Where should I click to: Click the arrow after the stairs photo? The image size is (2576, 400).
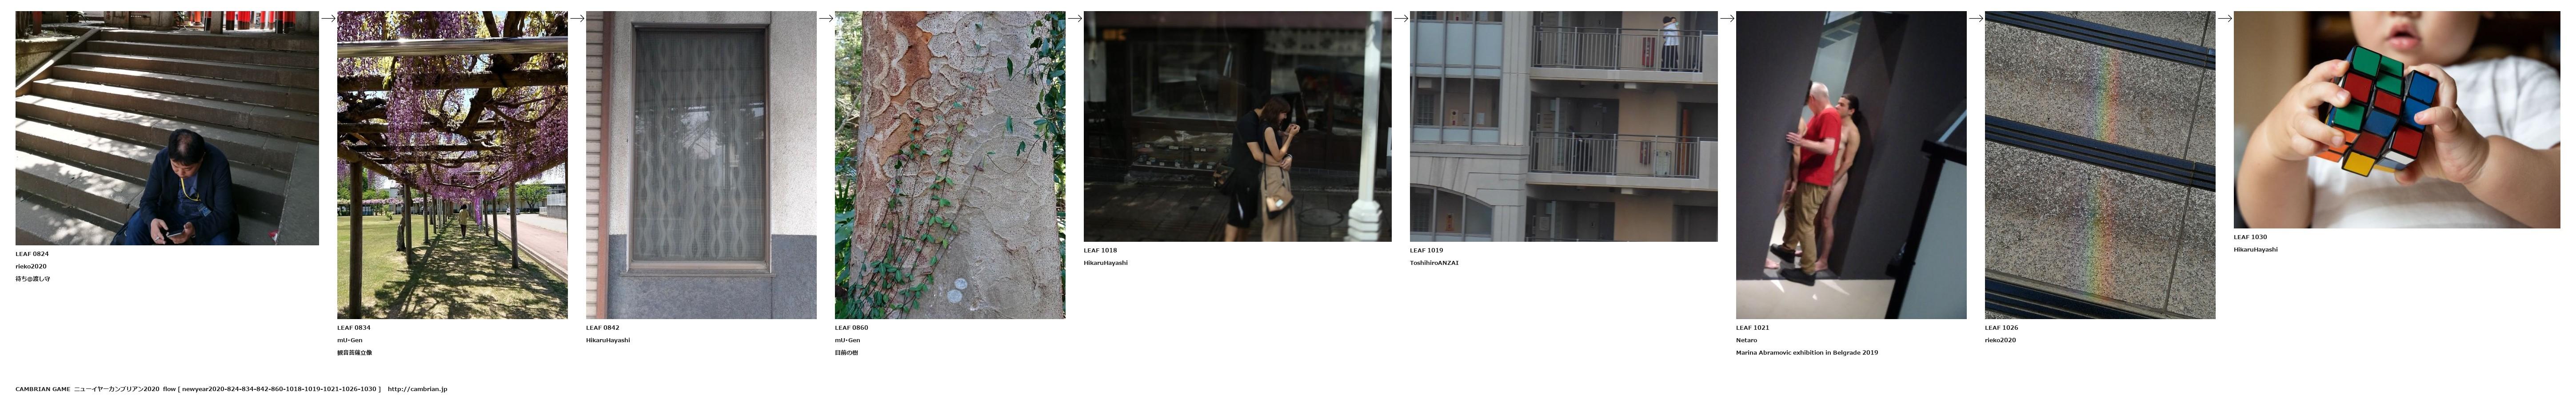pyautogui.click(x=328, y=18)
